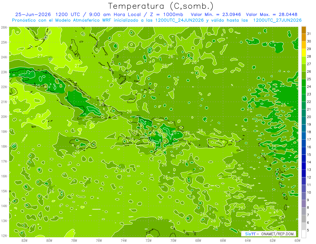Click the colorbar label "11"
The width and height of the screenshot is (316, 244).
coord(309,185)
